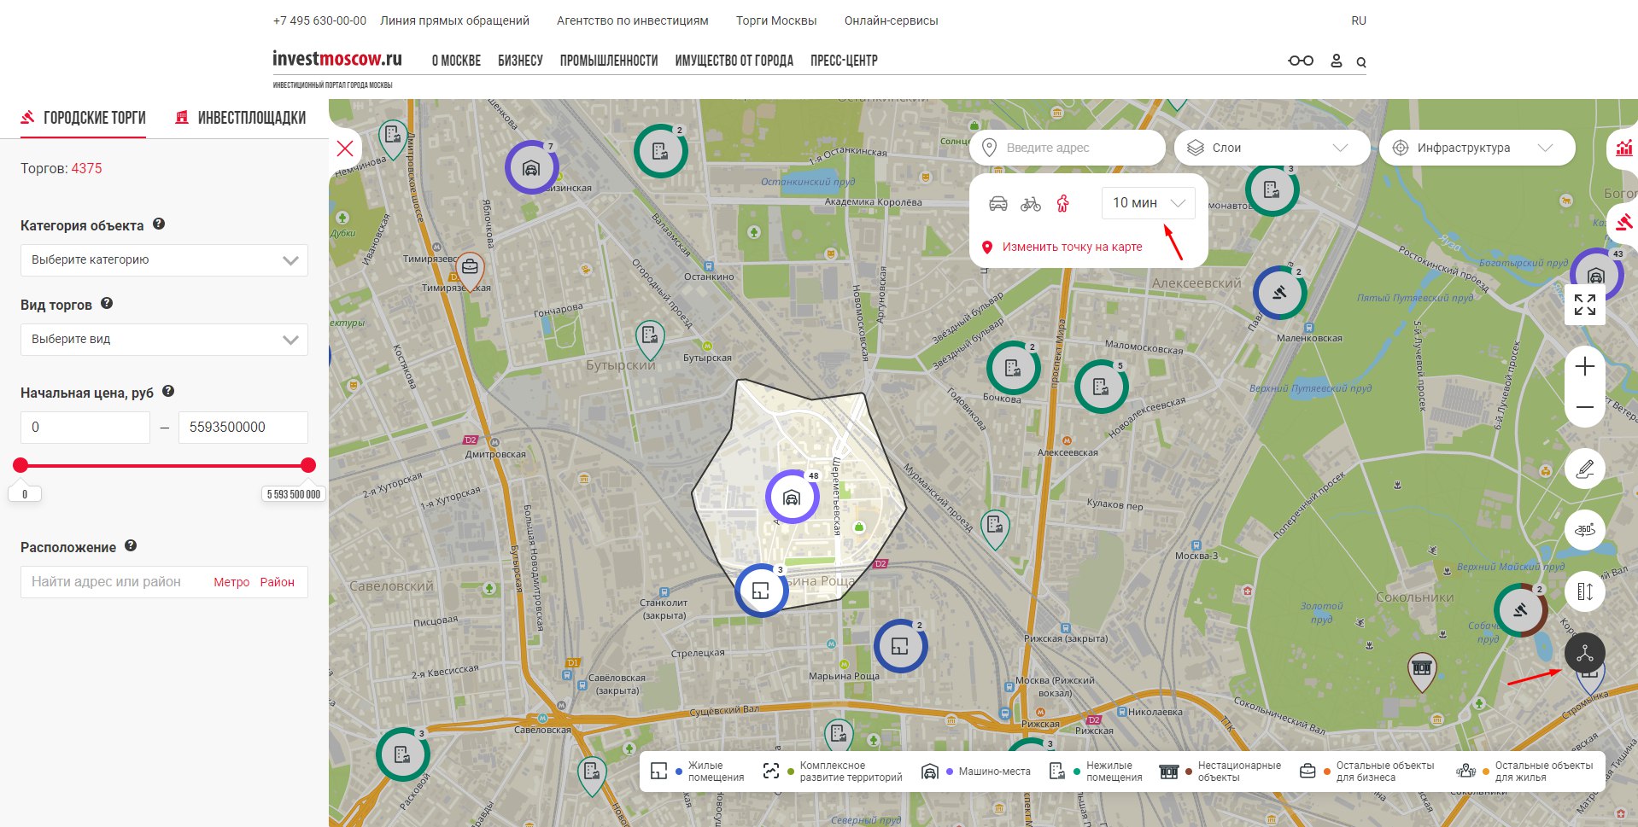
Task: Select pedestrian travel mode icon
Action: point(1062,203)
